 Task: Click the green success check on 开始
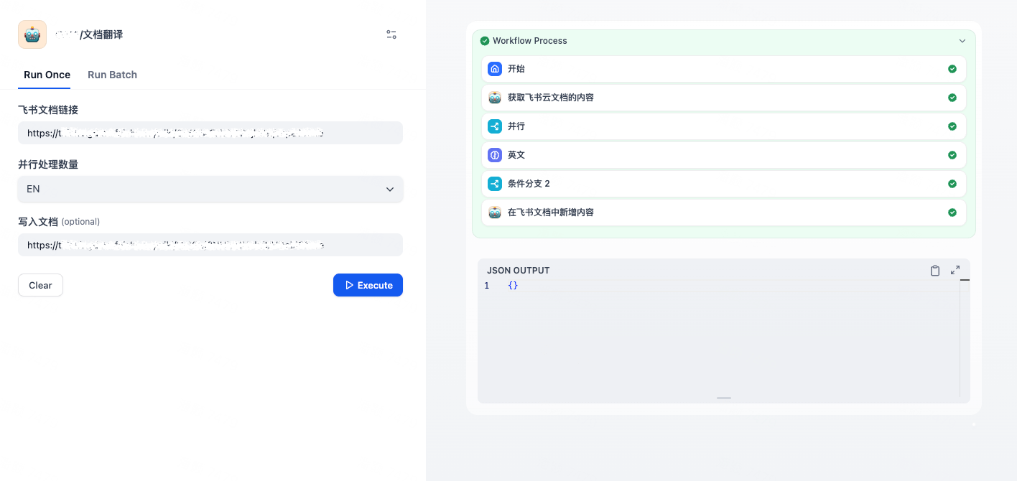click(952, 69)
